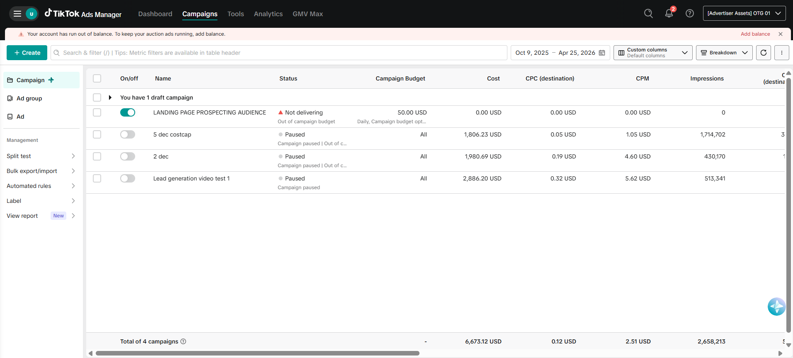This screenshot has width=793, height=358.
Task: Open the more options three-dot menu
Action: [x=782, y=53]
